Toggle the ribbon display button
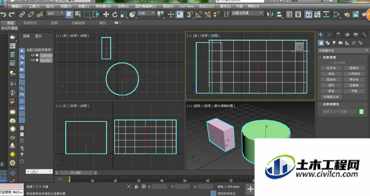The image size is (370, 196). [x=309, y=14]
